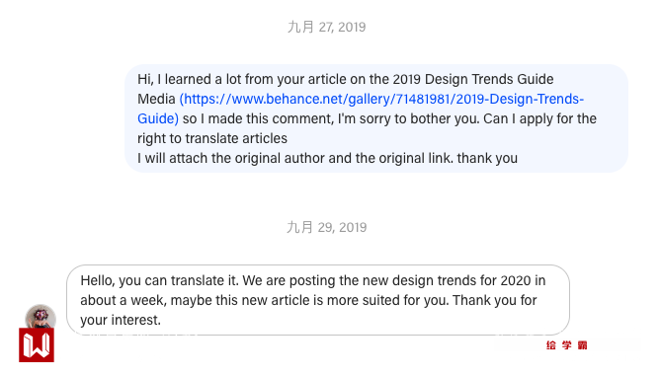Click the "your interest." closing line
The height and width of the screenshot is (376, 661).
121,320
